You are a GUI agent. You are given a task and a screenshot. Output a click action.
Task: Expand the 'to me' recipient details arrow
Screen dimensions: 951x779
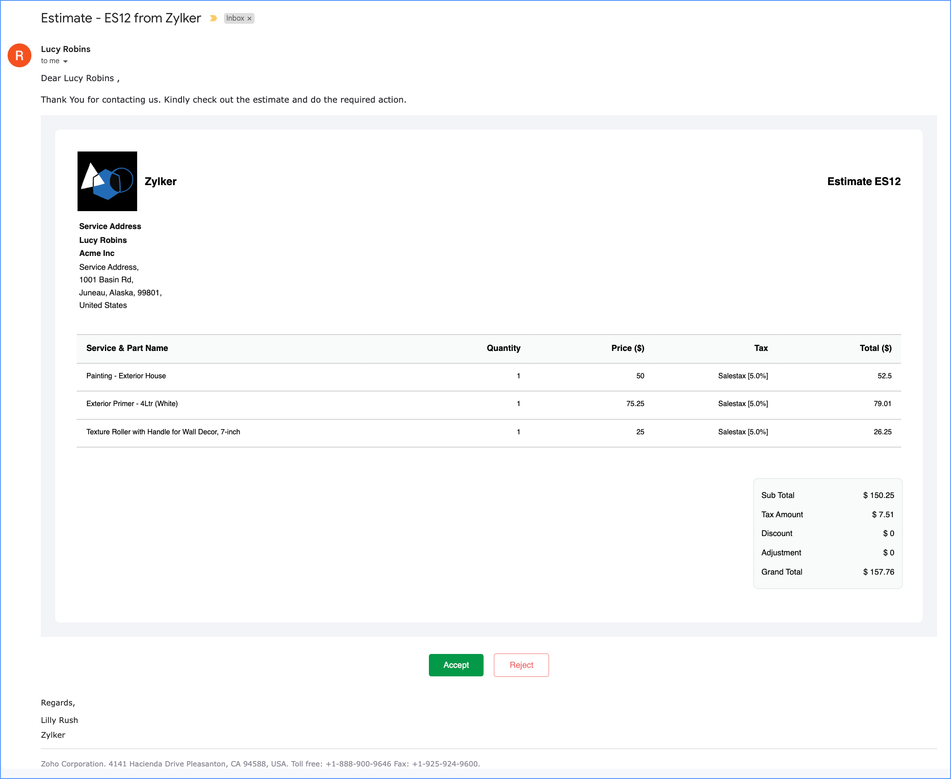(x=65, y=61)
